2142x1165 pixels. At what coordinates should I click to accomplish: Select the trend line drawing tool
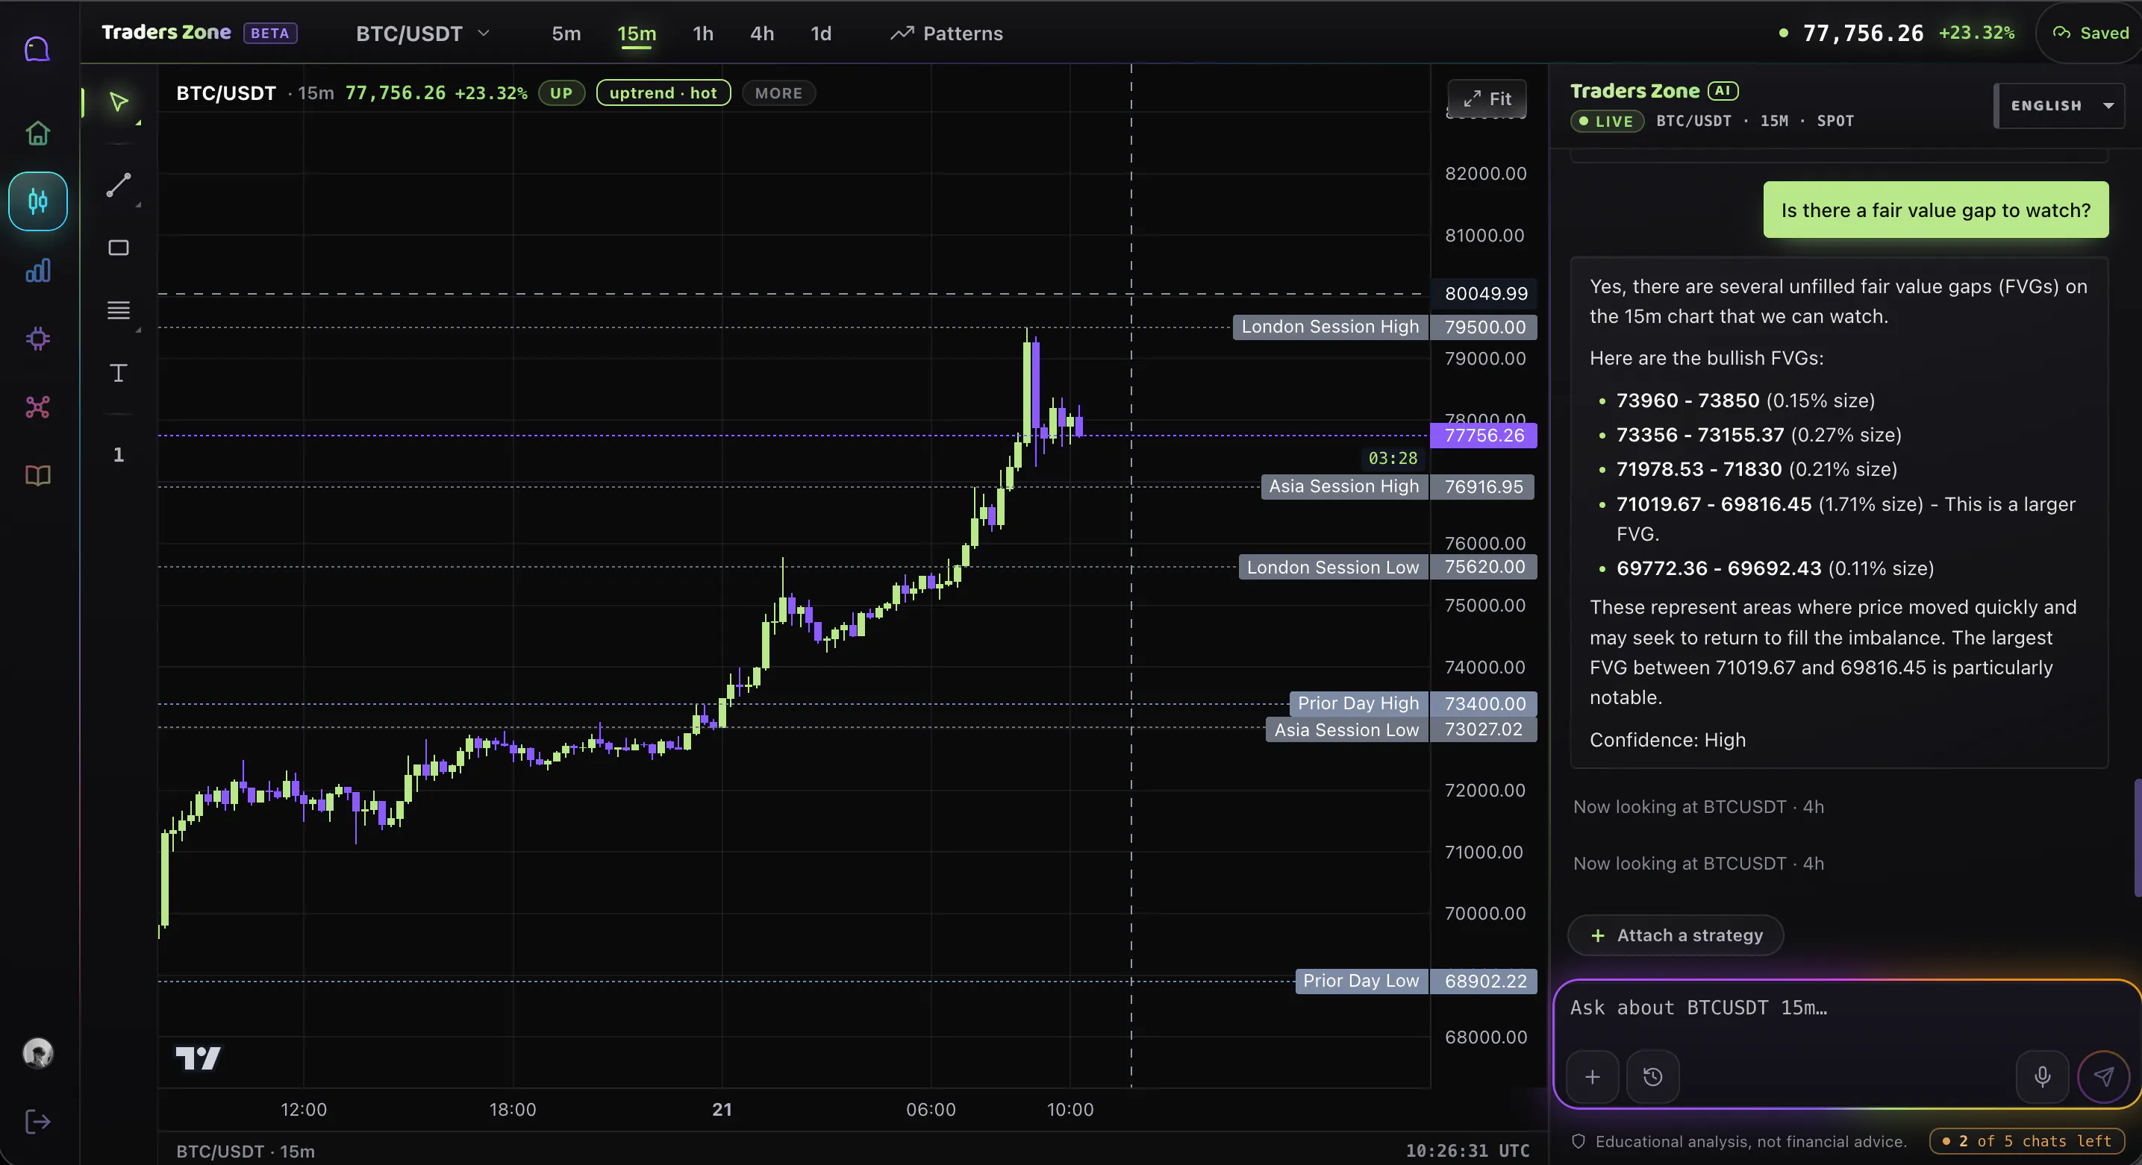[x=119, y=185]
